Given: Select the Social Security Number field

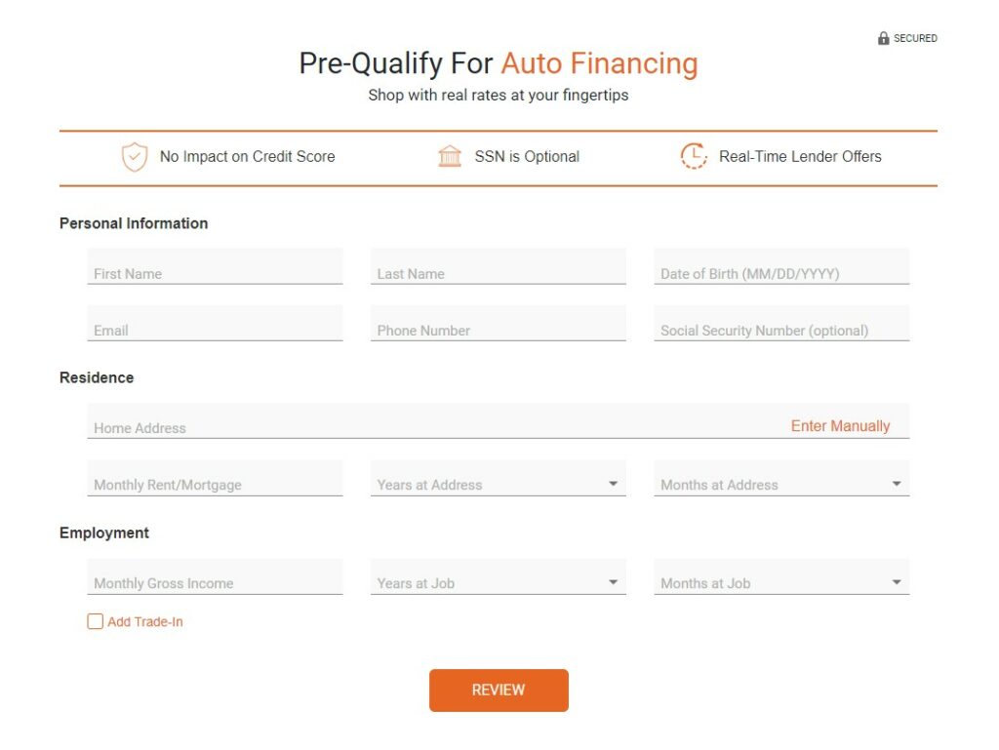Looking at the screenshot, I should click(x=781, y=324).
